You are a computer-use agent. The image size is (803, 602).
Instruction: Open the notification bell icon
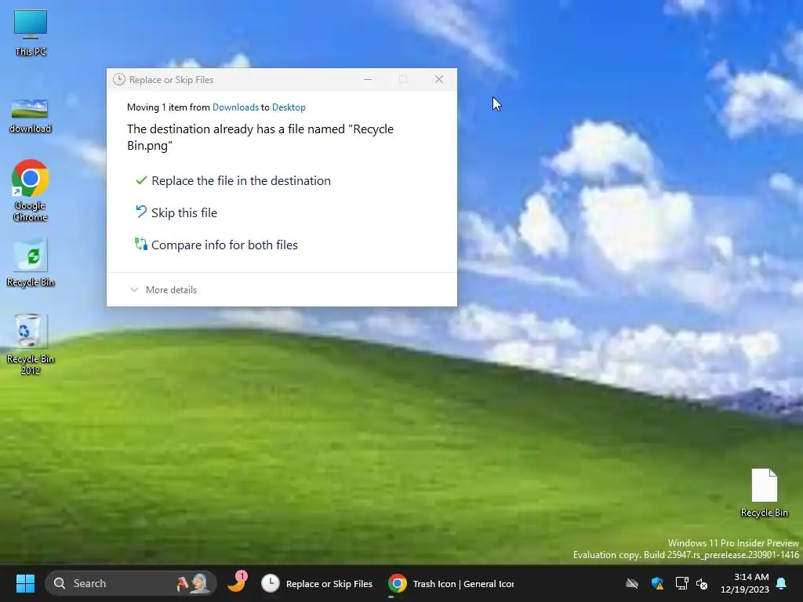782,583
